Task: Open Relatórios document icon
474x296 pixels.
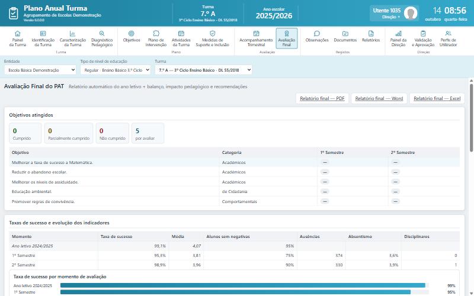Action: 371,34
